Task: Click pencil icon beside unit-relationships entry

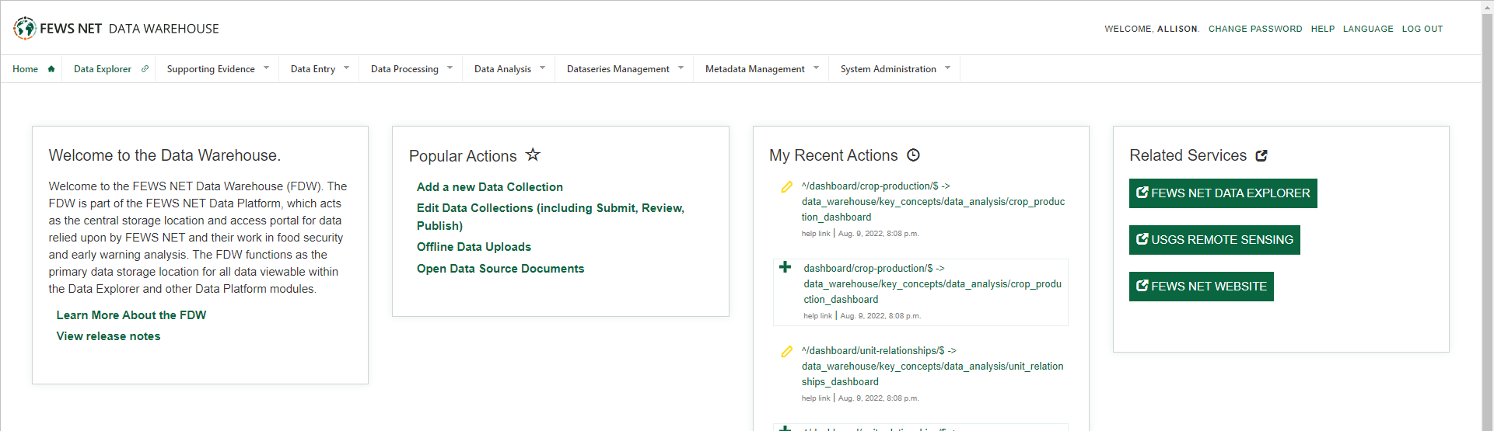Action: (x=786, y=352)
